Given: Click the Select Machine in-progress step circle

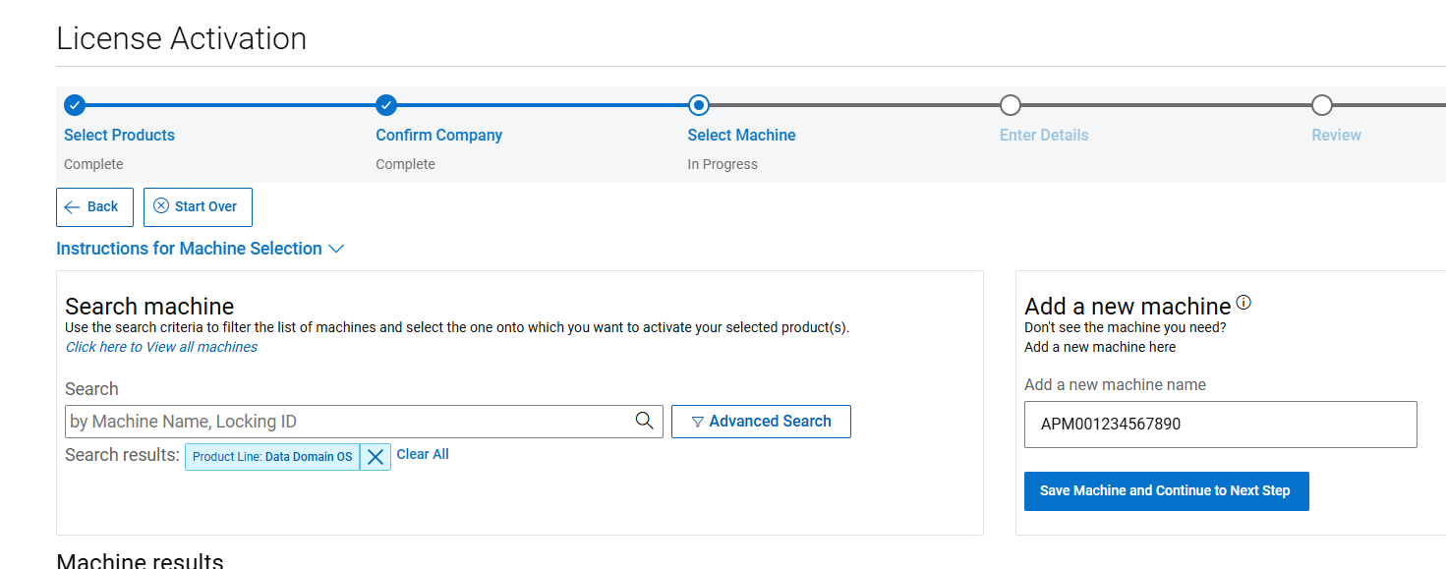Looking at the screenshot, I should 698,105.
